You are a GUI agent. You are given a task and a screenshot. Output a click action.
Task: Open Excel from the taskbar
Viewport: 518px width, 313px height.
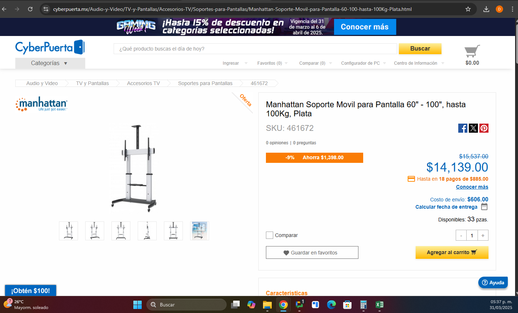pyautogui.click(x=379, y=305)
